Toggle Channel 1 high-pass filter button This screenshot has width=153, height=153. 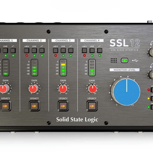13,50
